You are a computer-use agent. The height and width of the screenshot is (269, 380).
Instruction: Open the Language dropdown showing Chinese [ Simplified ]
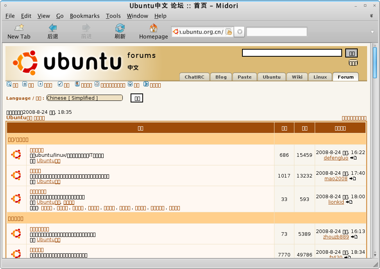coord(84,98)
